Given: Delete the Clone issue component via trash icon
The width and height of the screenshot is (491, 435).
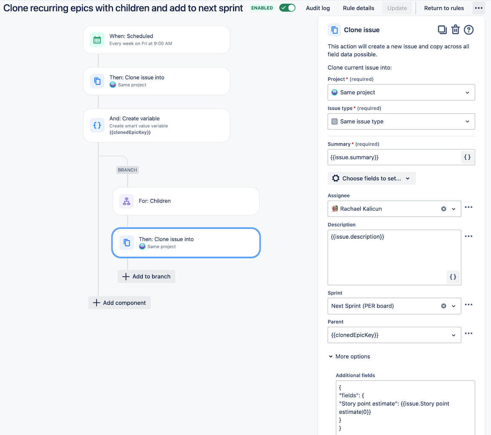Looking at the screenshot, I should pyautogui.click(x=455, y=30).
